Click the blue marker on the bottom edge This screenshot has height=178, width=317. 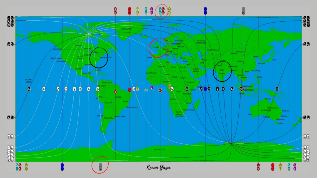click(62, 167)
